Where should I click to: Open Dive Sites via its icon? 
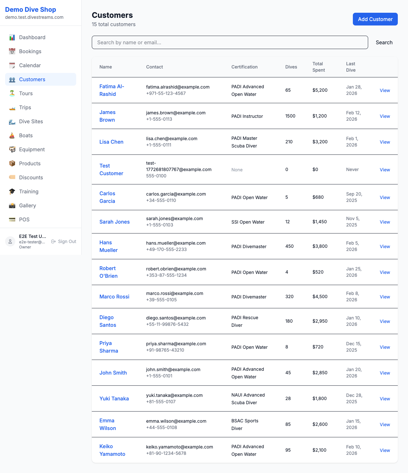click(x=12, y=121)
